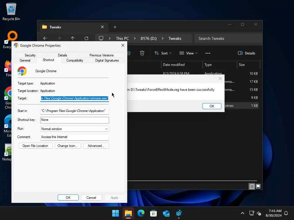This screenshot has height=220, width=294.
Task: Switch to the Digital Signatures tab
Action: coord(107,60)
